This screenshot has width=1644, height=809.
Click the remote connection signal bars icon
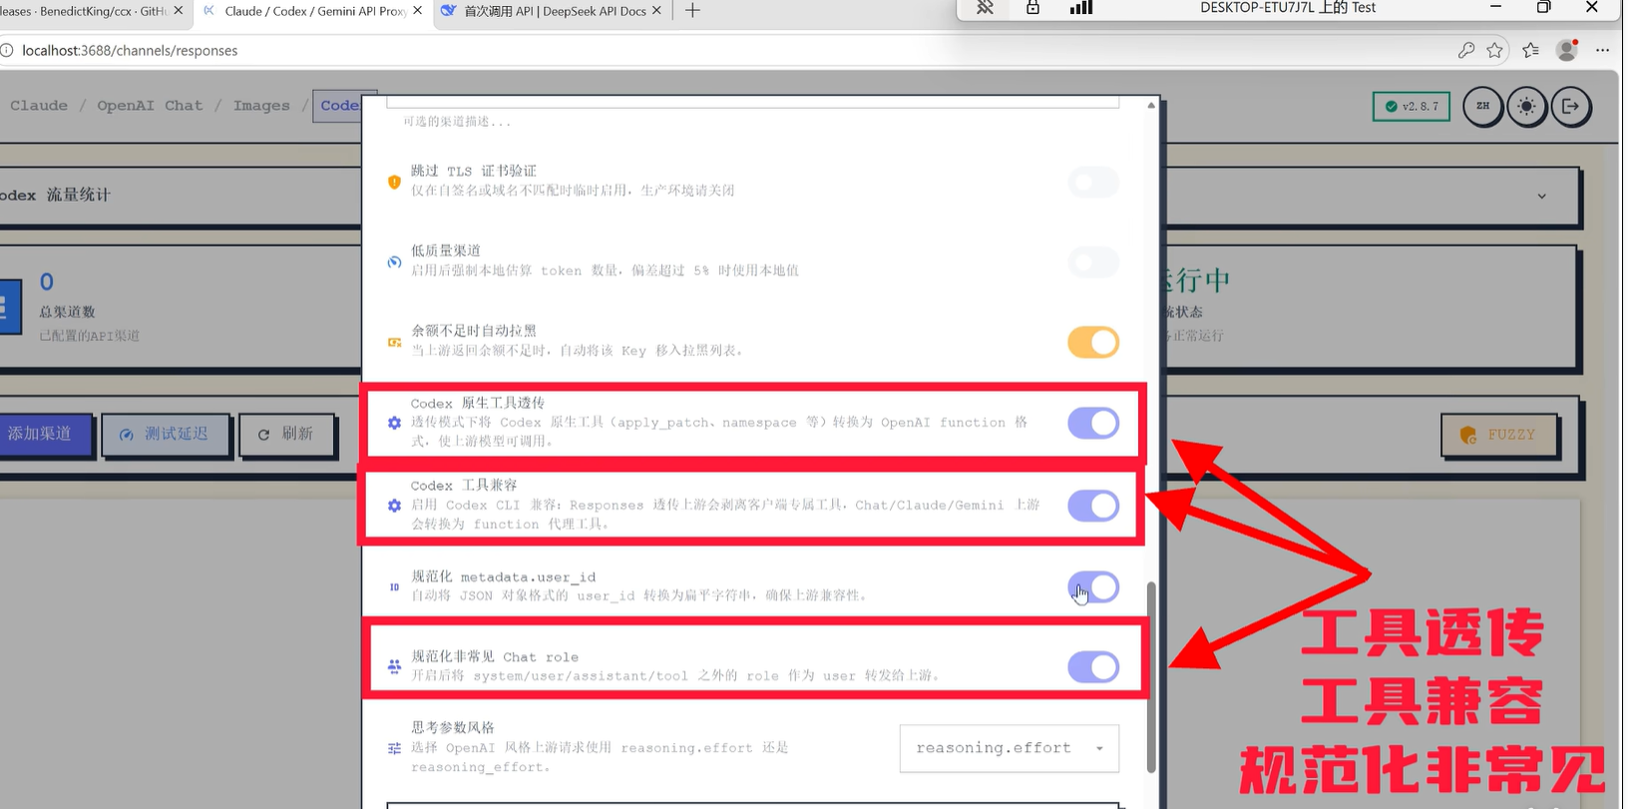[1080, 8]
